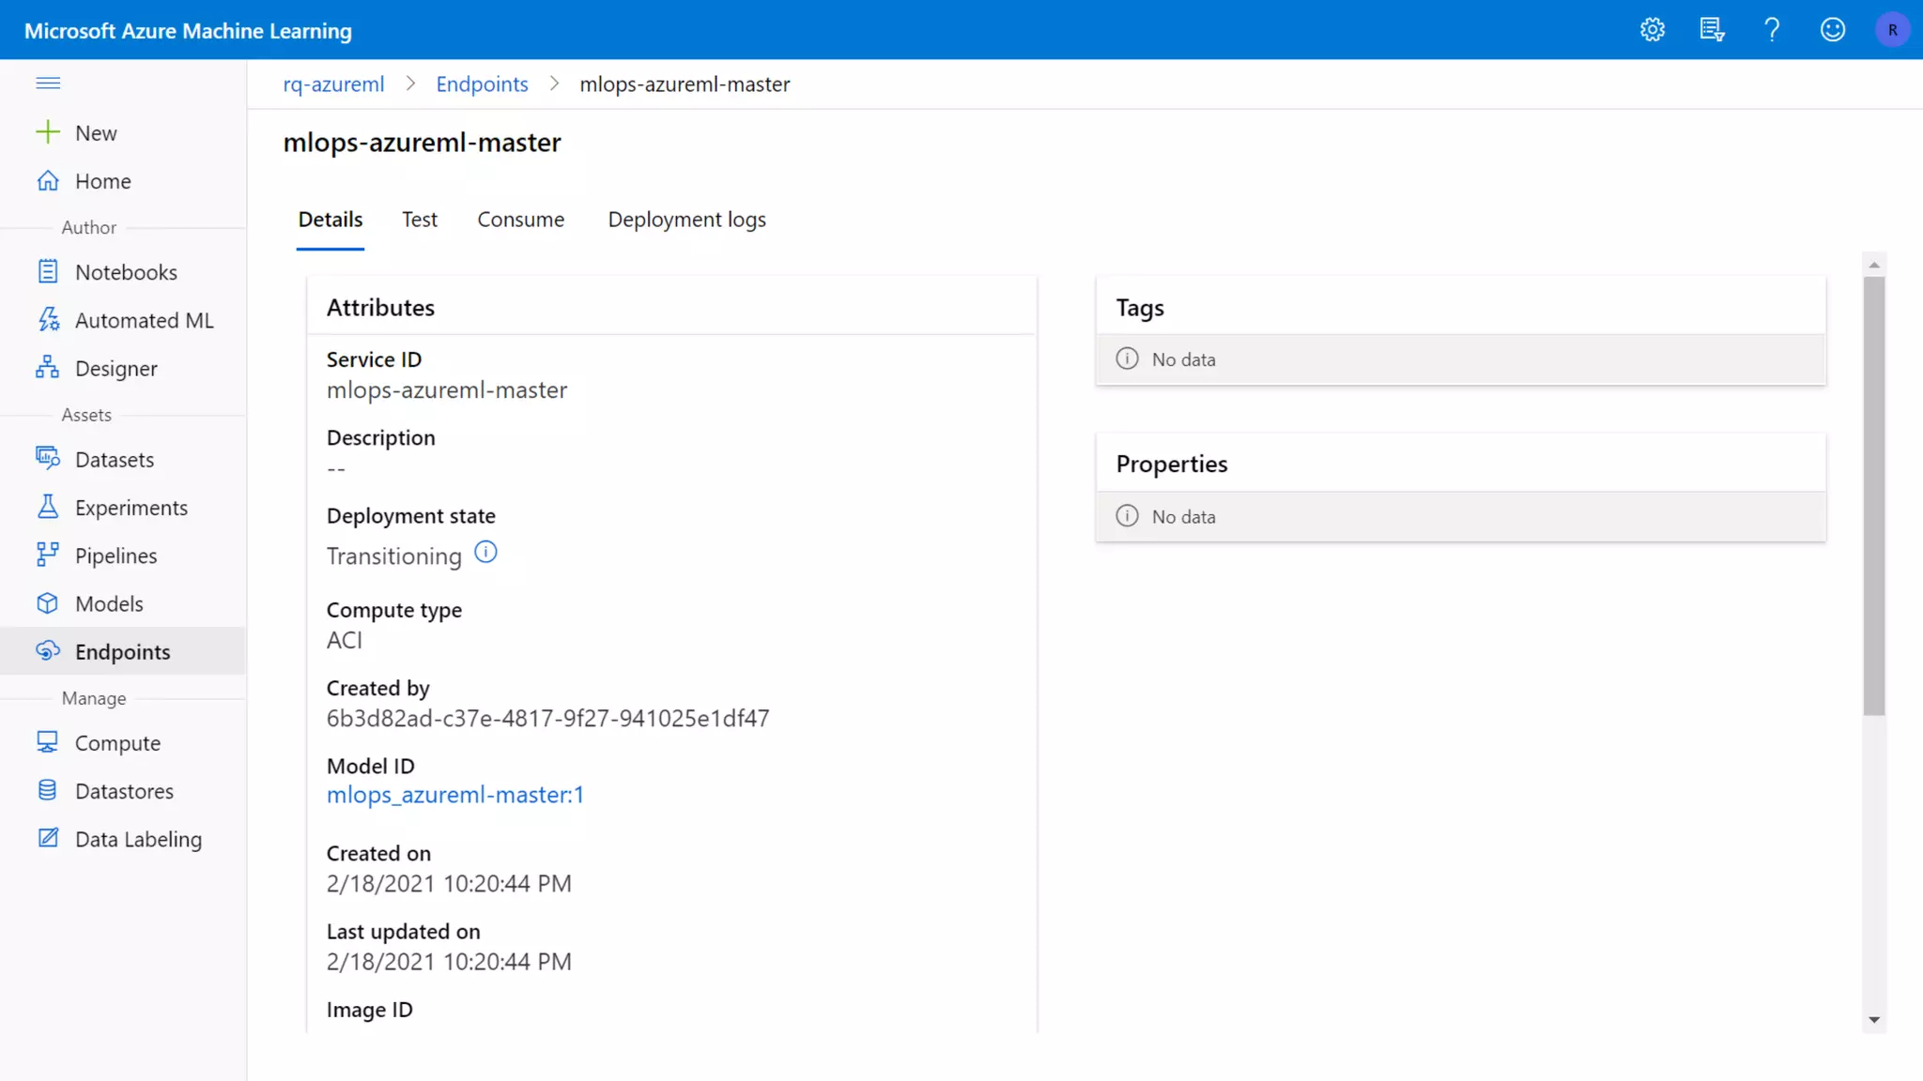Open the settings gear icon

(1652, 30)
